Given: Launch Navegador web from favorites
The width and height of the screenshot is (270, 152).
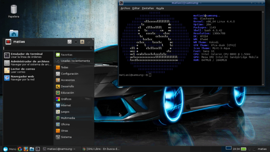Looking at the screenshot, I should coord(28,78).
